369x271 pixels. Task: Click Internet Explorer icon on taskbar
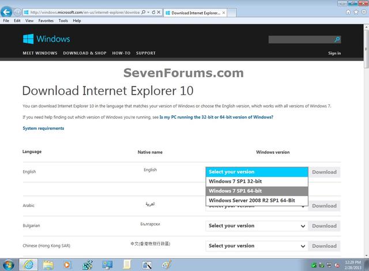tap(28, 265)
